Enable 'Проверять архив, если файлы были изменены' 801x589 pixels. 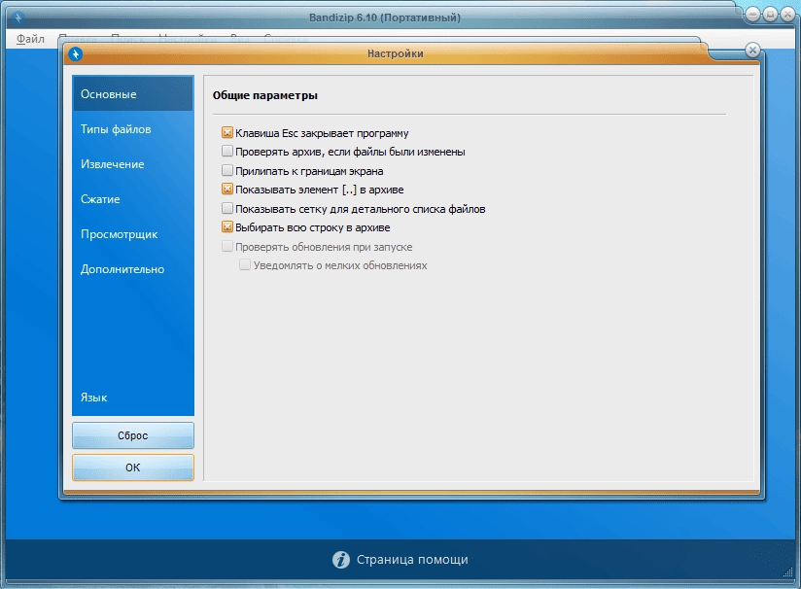[227, 152]
